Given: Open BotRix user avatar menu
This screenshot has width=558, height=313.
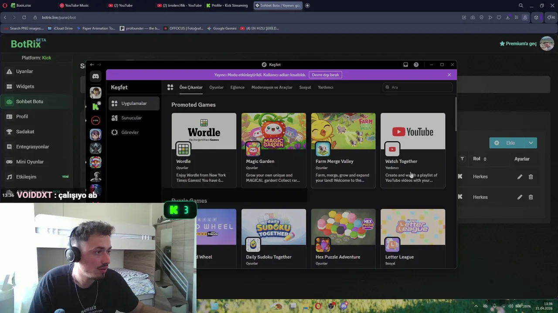Looking at the screenshot, I should tap(547, 43).
